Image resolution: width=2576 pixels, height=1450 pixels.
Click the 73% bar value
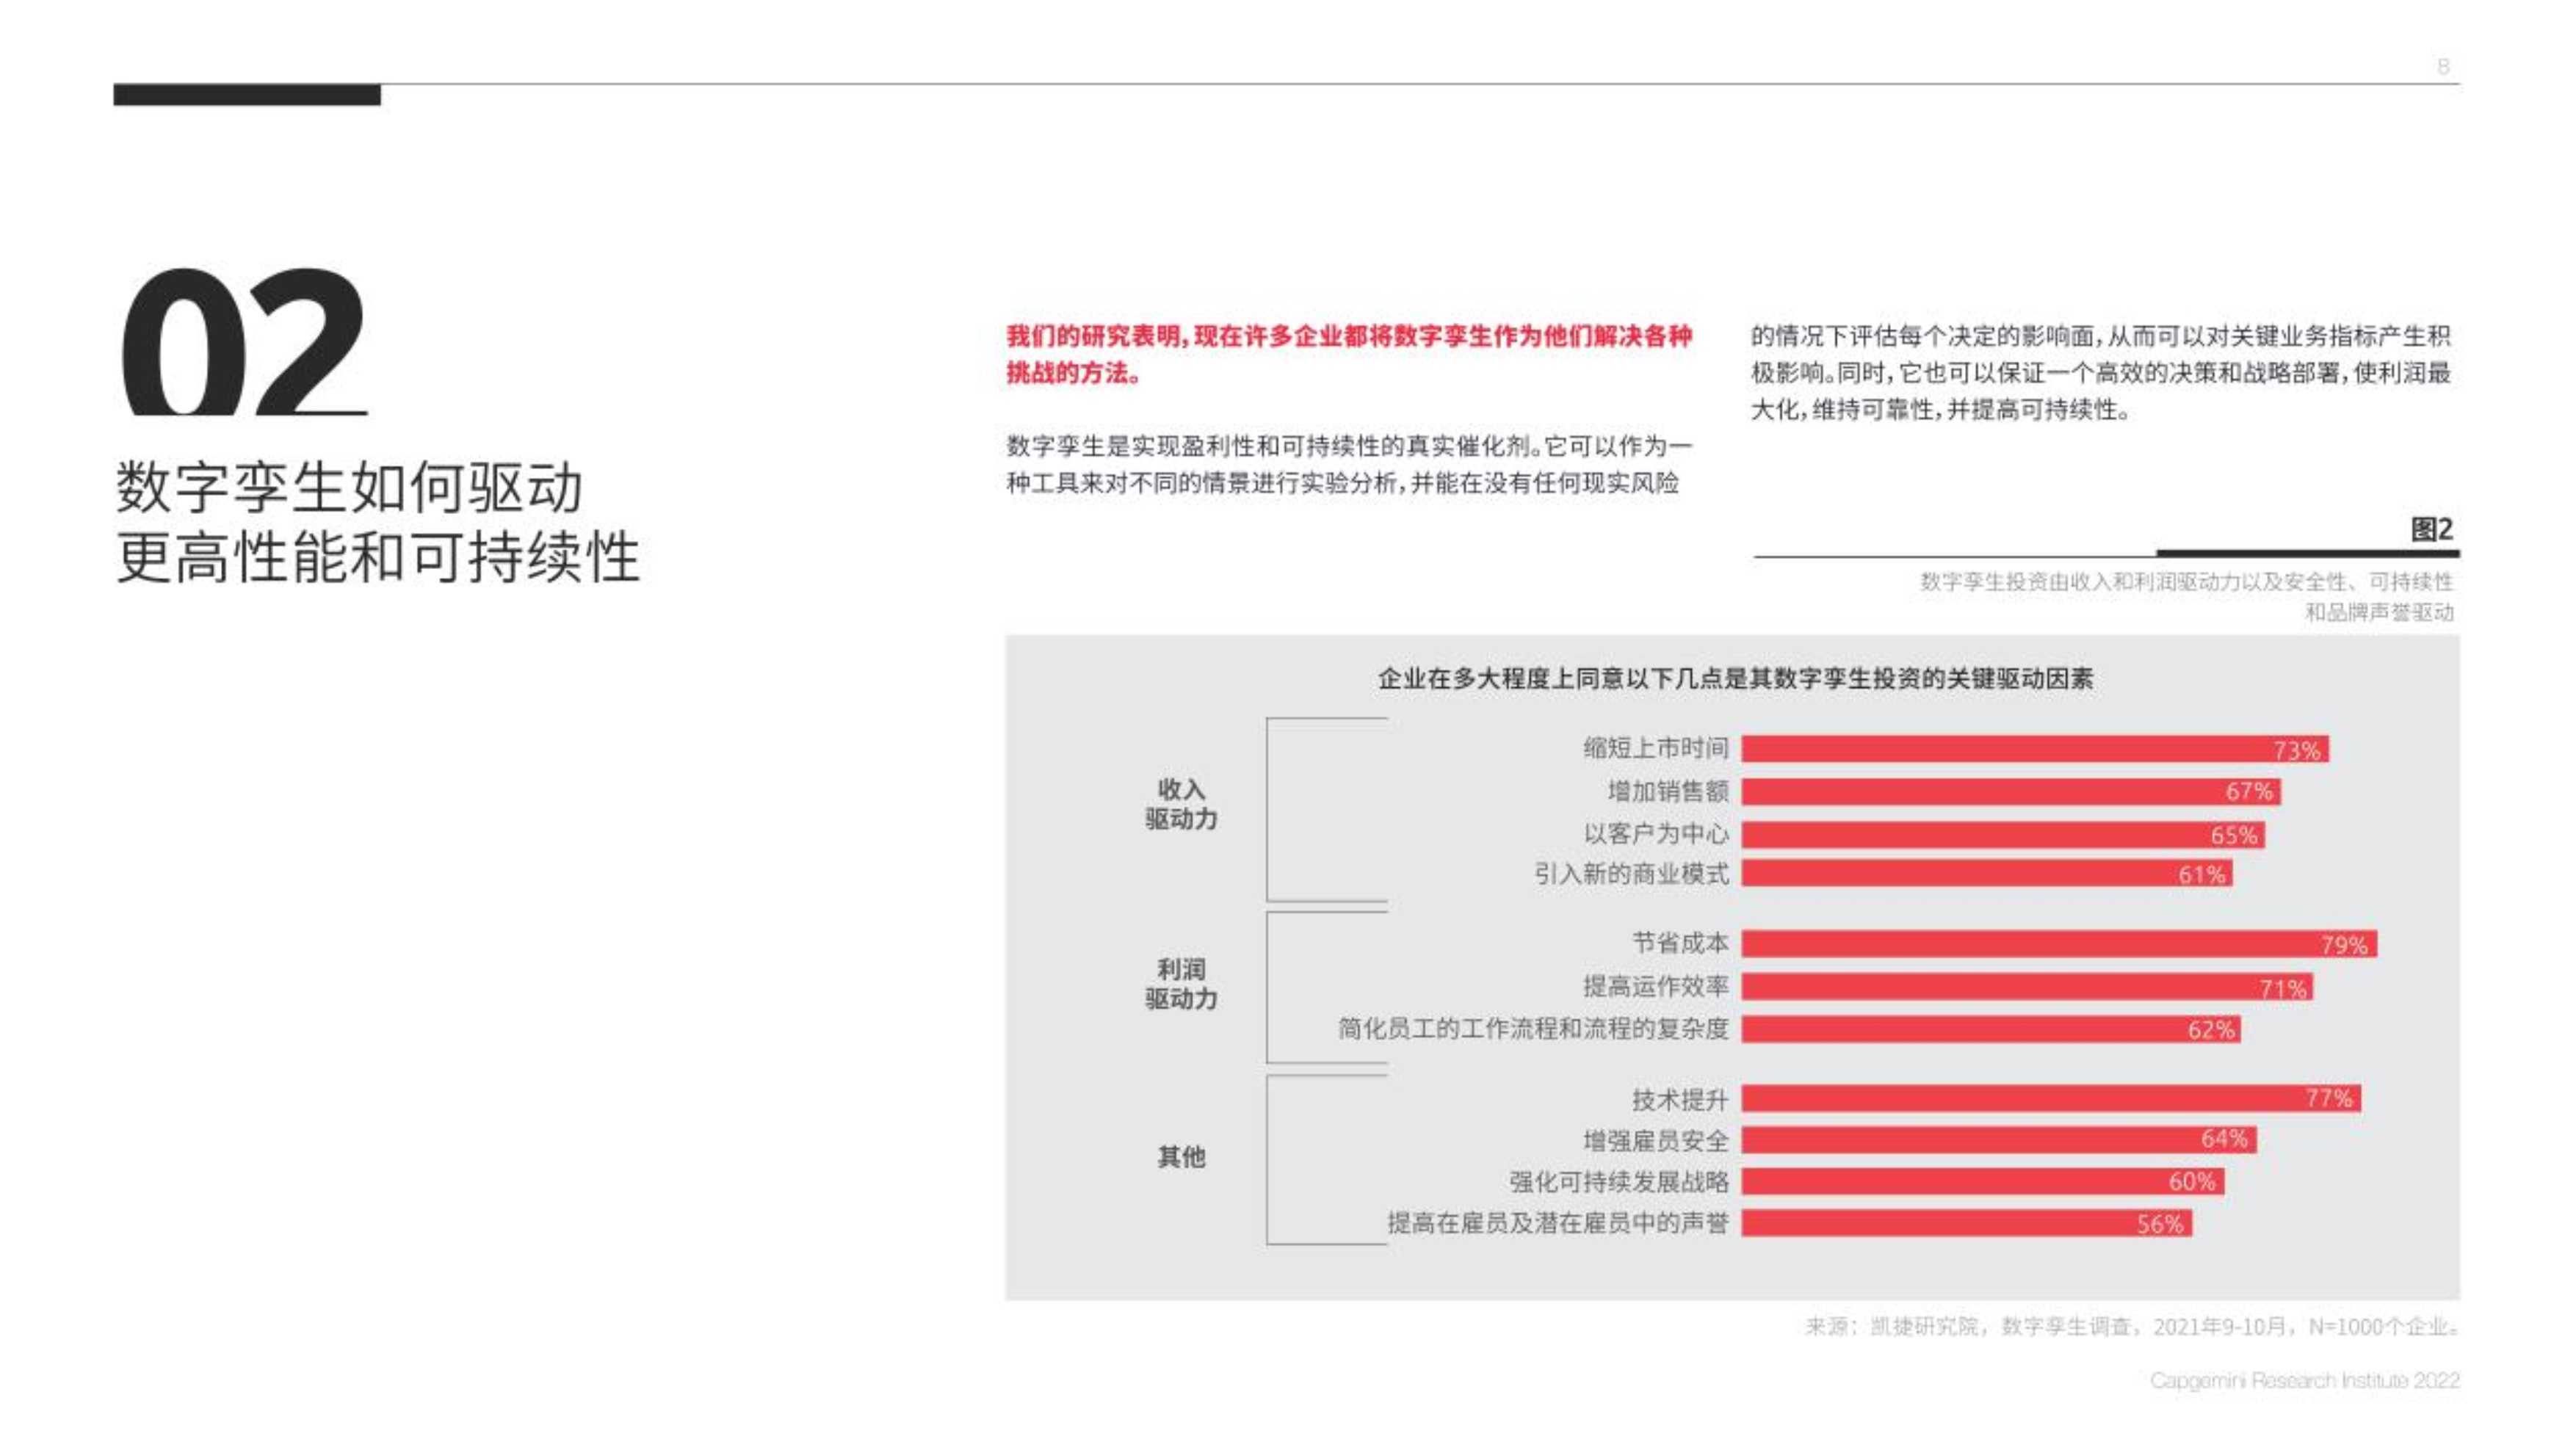tap(2296, 750)
